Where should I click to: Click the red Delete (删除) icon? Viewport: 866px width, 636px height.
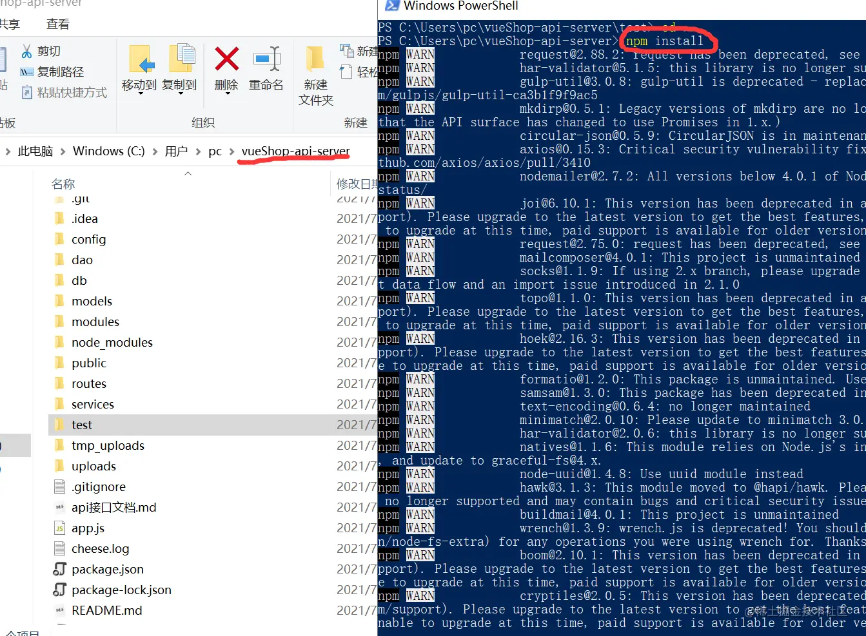point(226,59)
